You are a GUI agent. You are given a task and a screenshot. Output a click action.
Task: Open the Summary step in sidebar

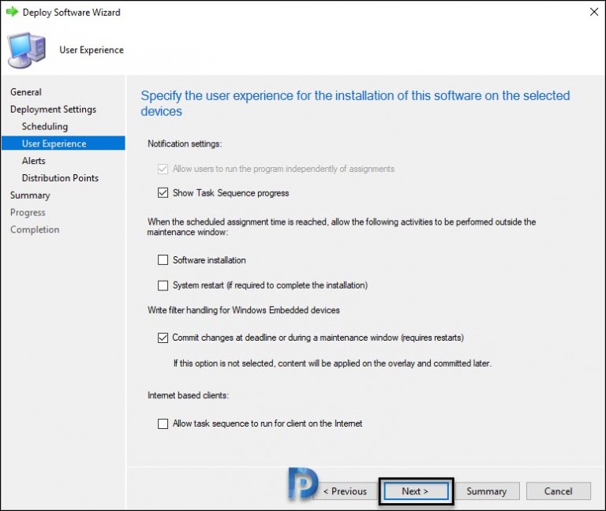coord(30,196)
